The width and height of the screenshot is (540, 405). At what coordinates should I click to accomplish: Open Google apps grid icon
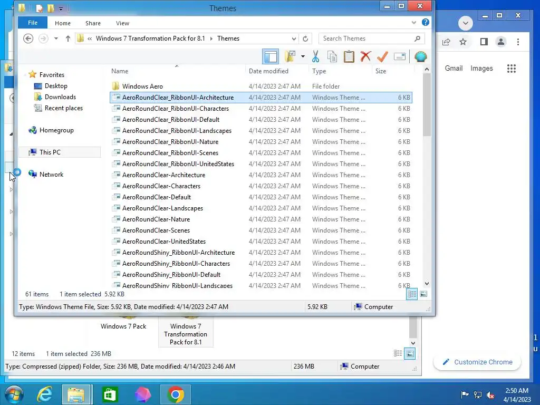[512, 69]
